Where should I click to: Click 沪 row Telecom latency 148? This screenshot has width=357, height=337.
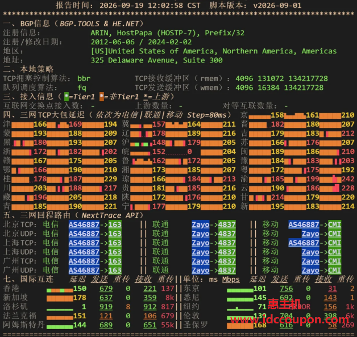(x=159, y=143)
